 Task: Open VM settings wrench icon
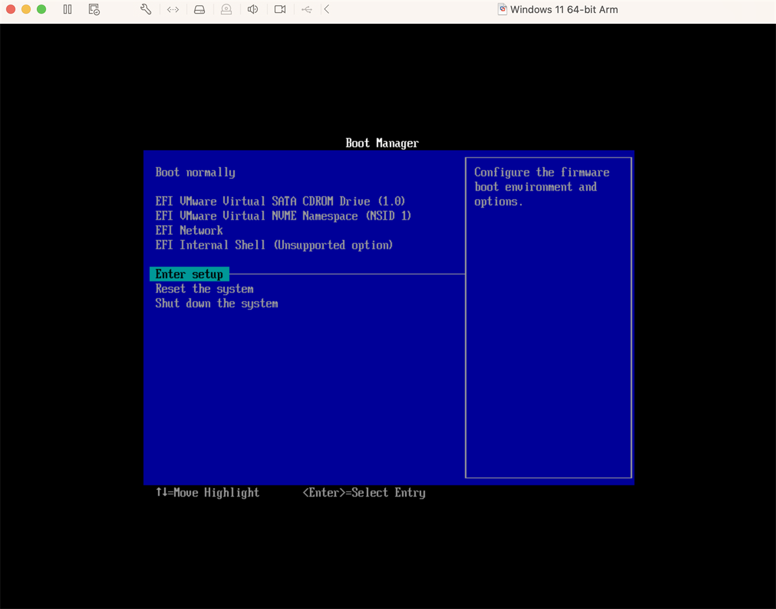[146, 10]
